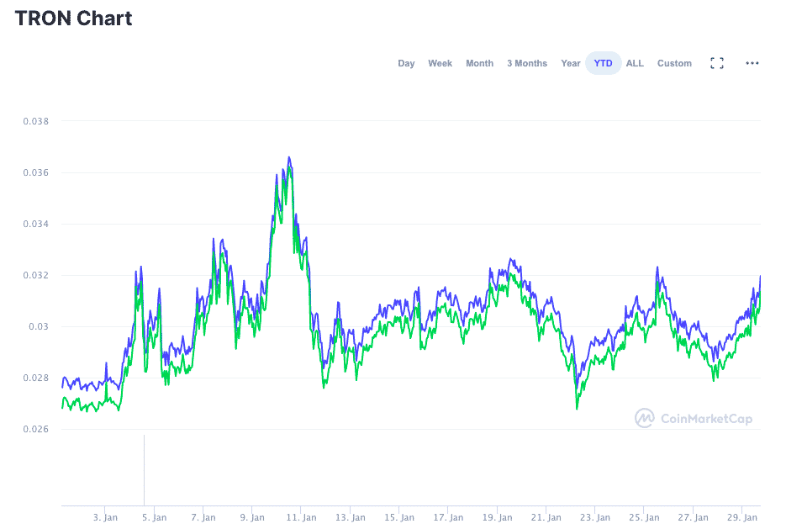Click the 25. Jan x-axis label

pos(644,517)
